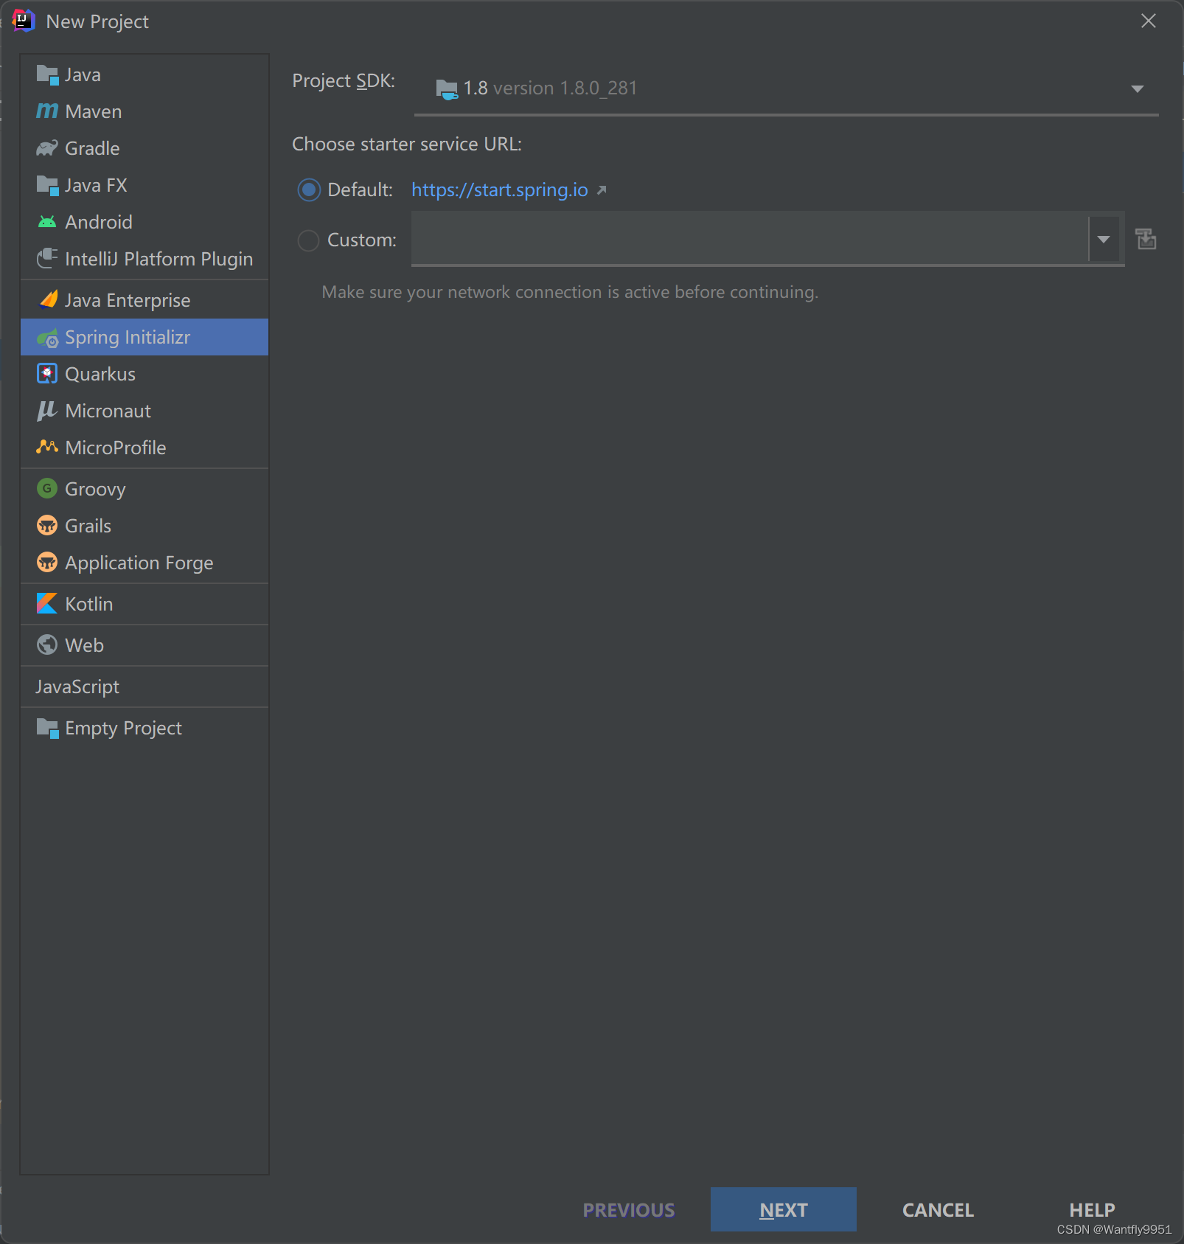
Task: Select IntelliJ Platform Plugin entry
Action: 144,259
